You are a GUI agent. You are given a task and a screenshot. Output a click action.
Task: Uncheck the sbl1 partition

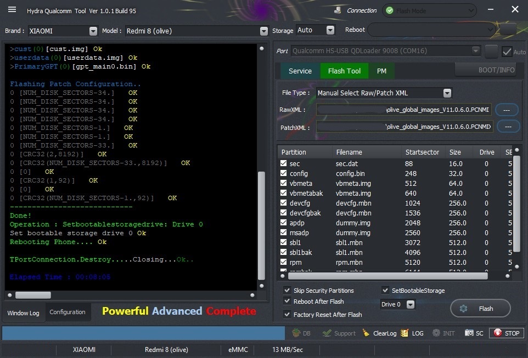point(284,242)
